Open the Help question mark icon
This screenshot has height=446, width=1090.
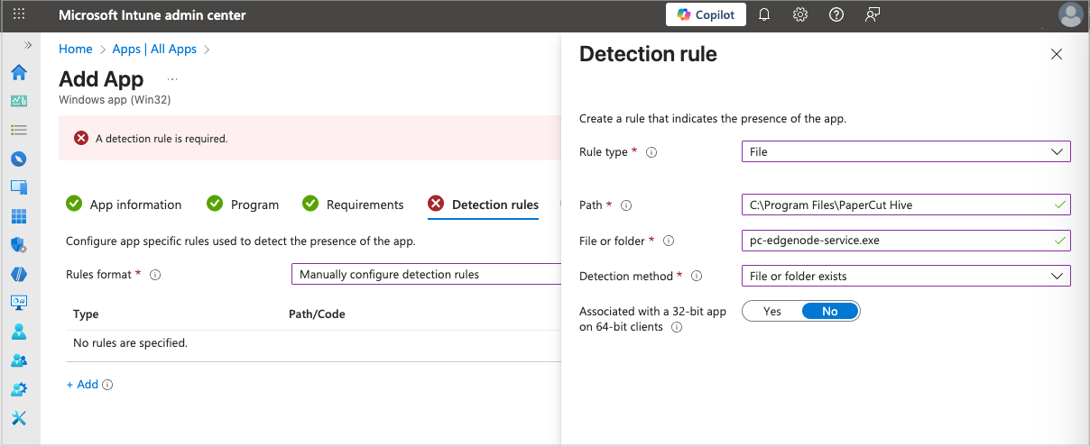[836, 14]
